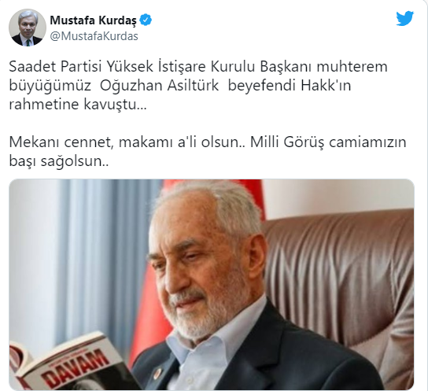Open the Mustafa Kurdaş display name
This screenshot has width=428, height=391.
pos(93,20)
